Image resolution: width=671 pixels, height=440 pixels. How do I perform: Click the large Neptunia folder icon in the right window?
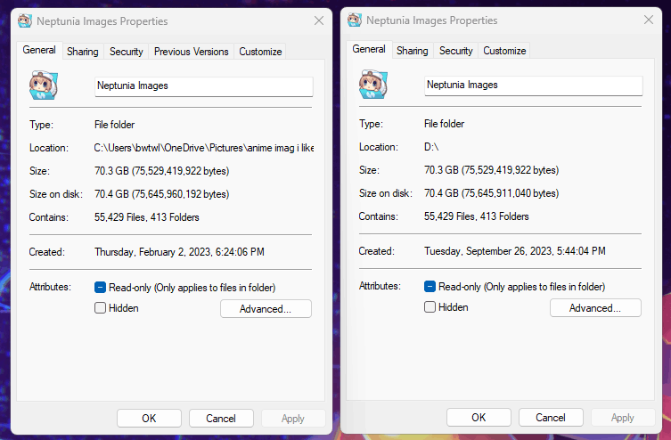pyautogui.click(x=373, y=85)
